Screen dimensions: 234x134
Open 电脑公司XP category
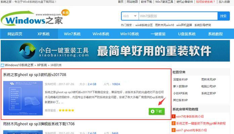point(208,86)
